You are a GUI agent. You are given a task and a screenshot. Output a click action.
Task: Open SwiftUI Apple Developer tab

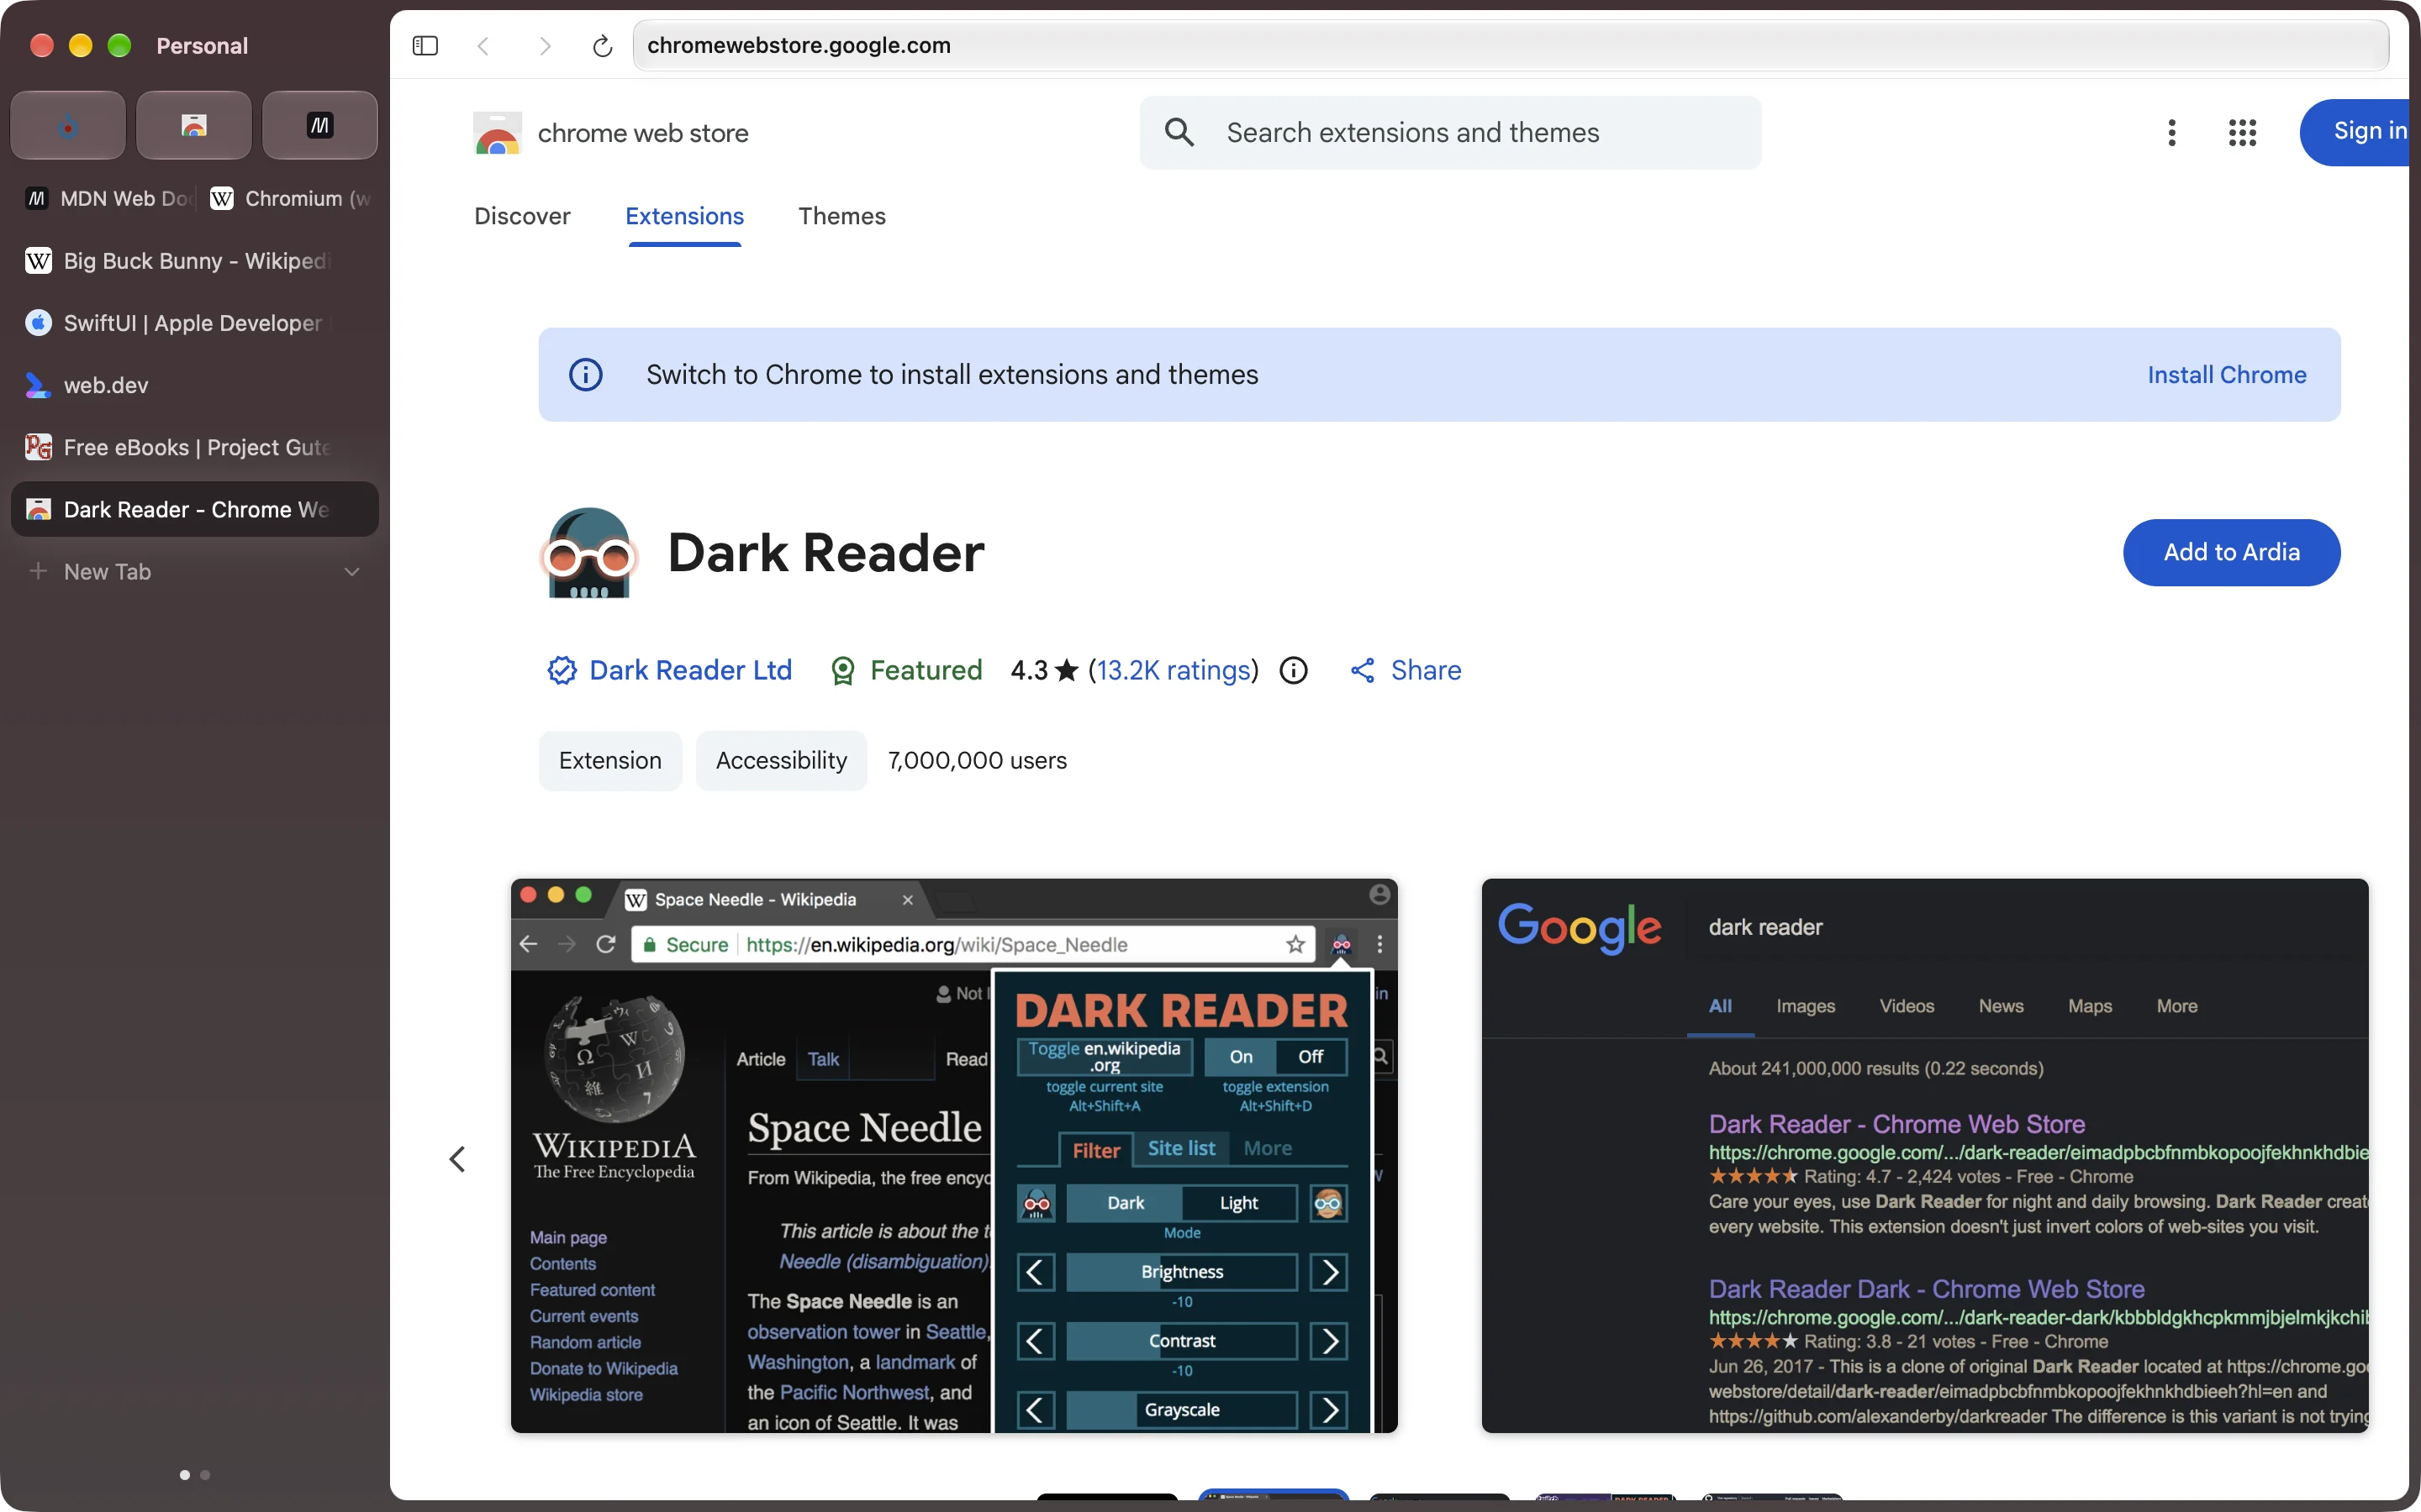click(x=195, y=323)
